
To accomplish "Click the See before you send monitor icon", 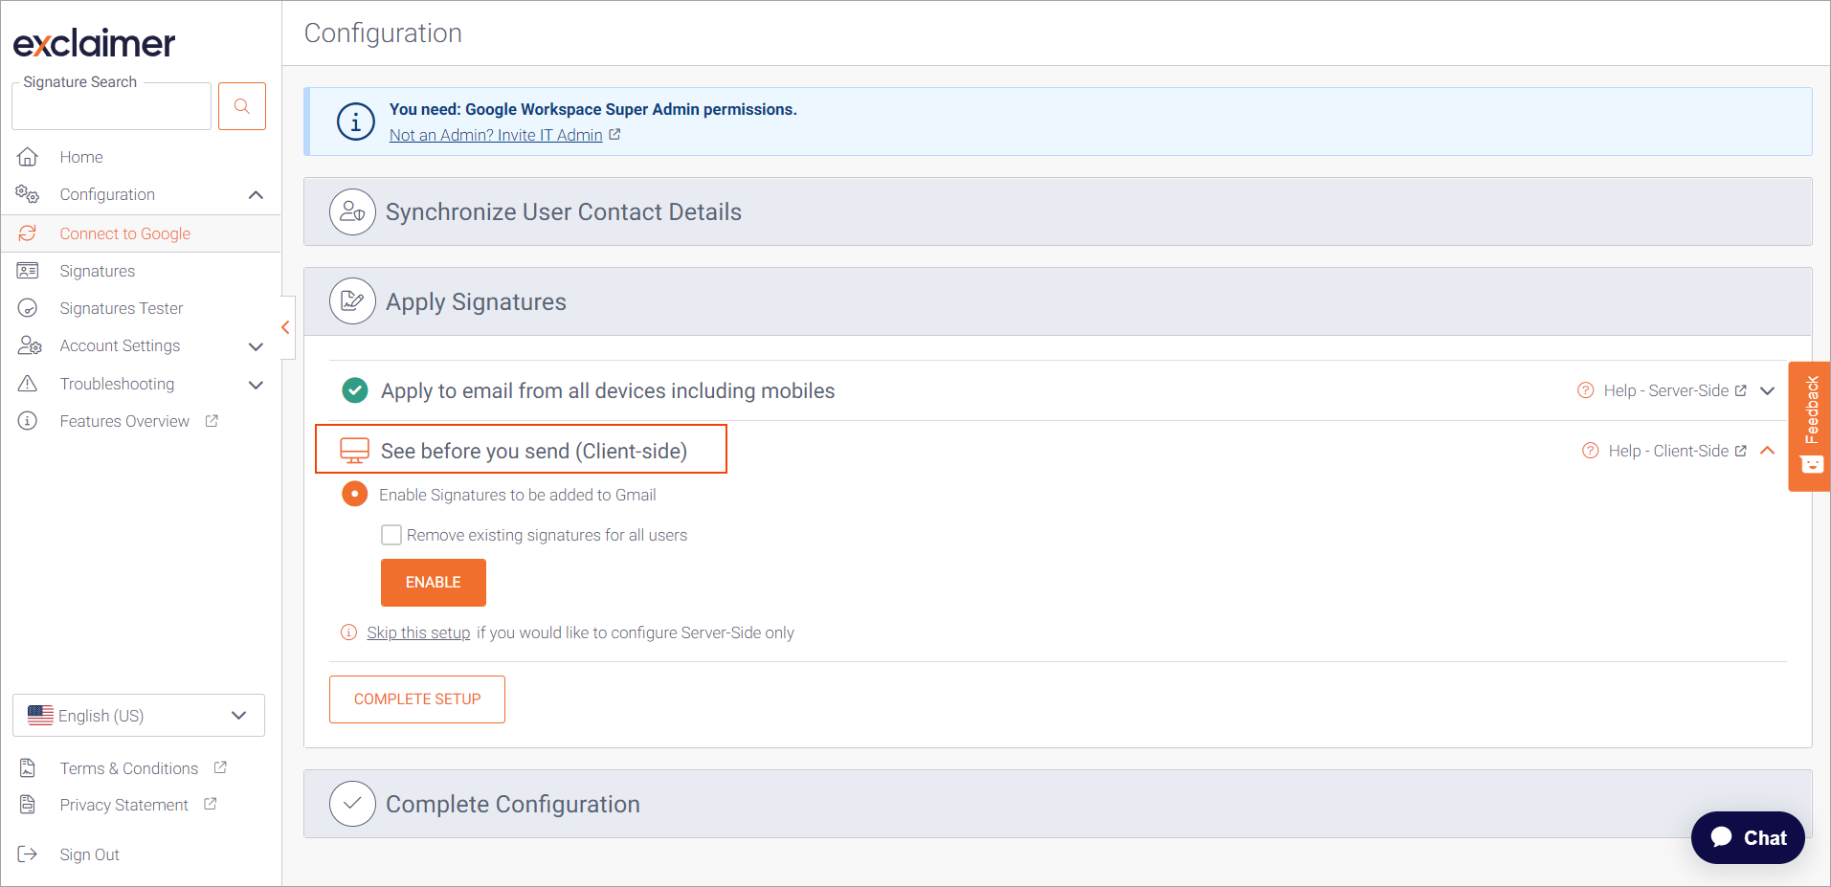I will point(354,451).
